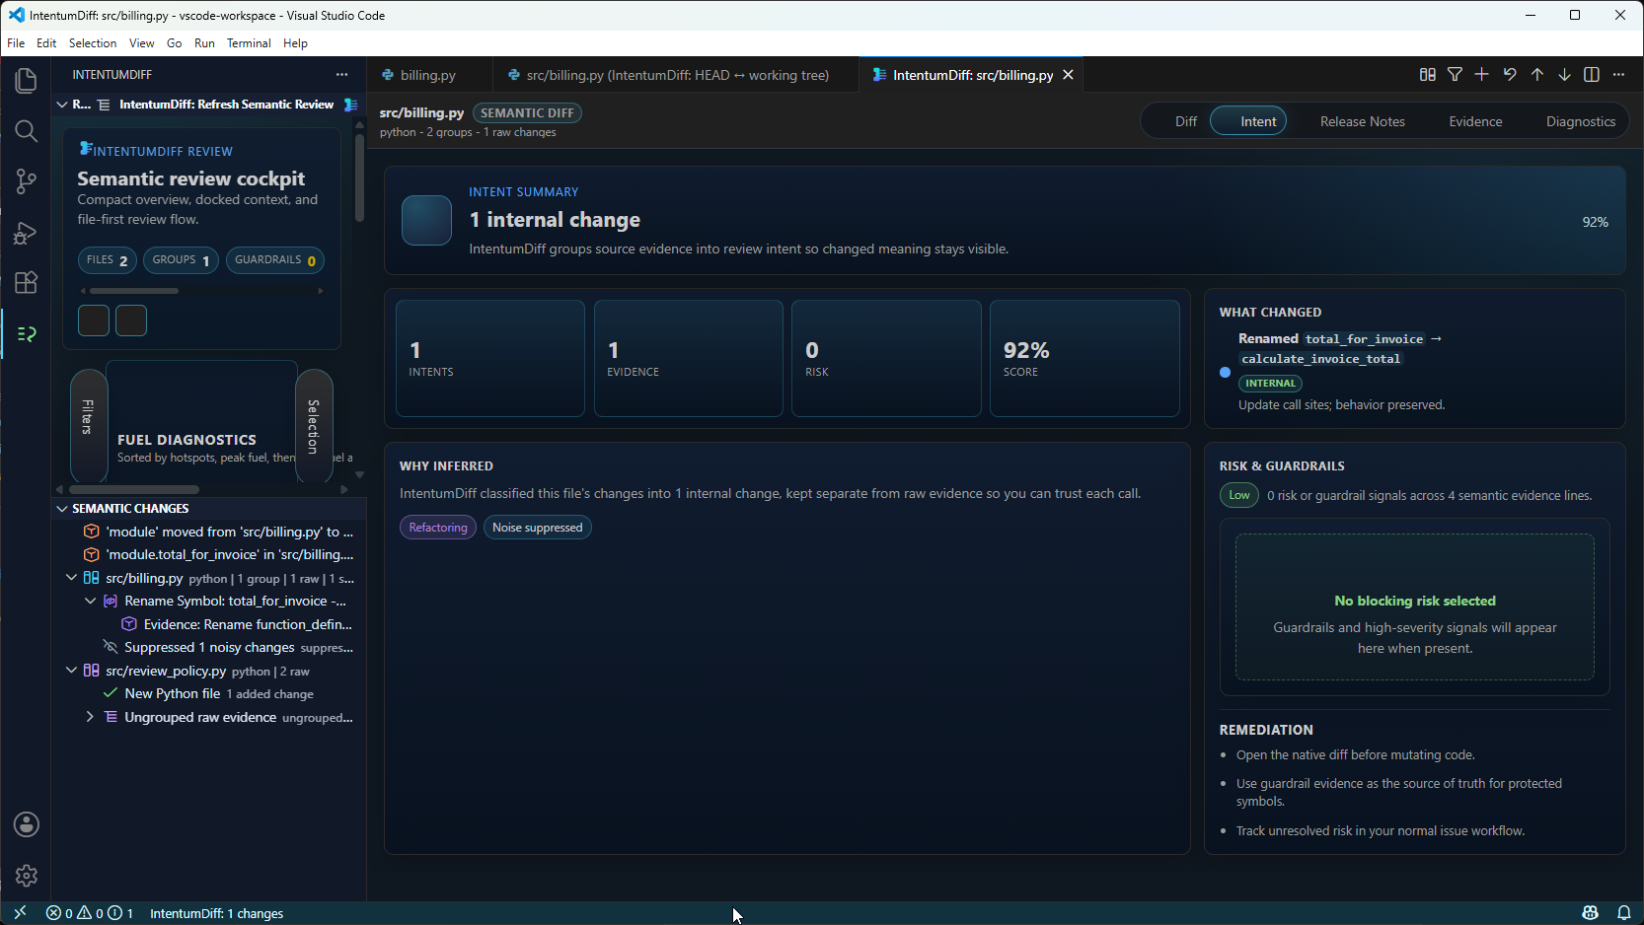The width and height of the screenshot is (1644, 925).
Task: Click the list tree icon beside Refresh Semantic Review
Action: pyautogui.click(x=104, y=105)
